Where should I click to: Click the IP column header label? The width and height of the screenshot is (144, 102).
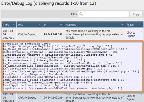click(x=45, y=25)
